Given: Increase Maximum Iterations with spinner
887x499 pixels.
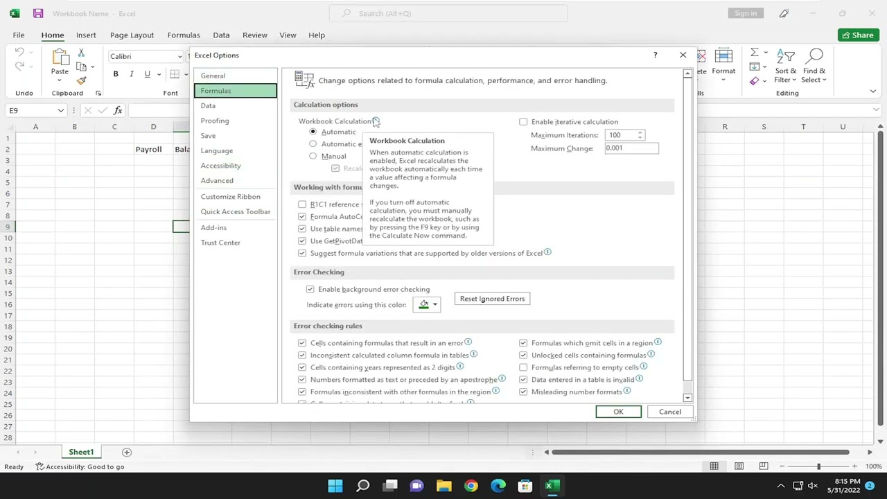Looking at the screenshot, I should (640, 132).
